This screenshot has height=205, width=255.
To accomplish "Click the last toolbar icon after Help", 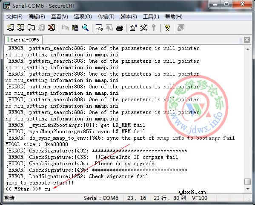I will [x=181, y=28].
